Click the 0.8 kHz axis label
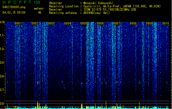 [2, 76]
